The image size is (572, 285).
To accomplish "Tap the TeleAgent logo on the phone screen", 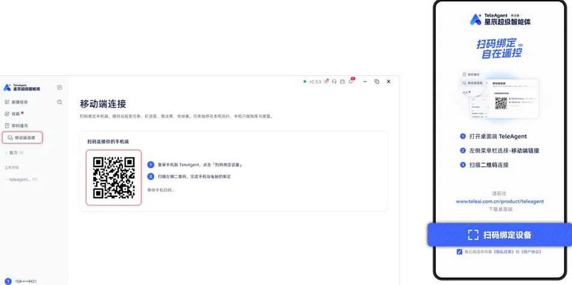I will pos(500,19).
